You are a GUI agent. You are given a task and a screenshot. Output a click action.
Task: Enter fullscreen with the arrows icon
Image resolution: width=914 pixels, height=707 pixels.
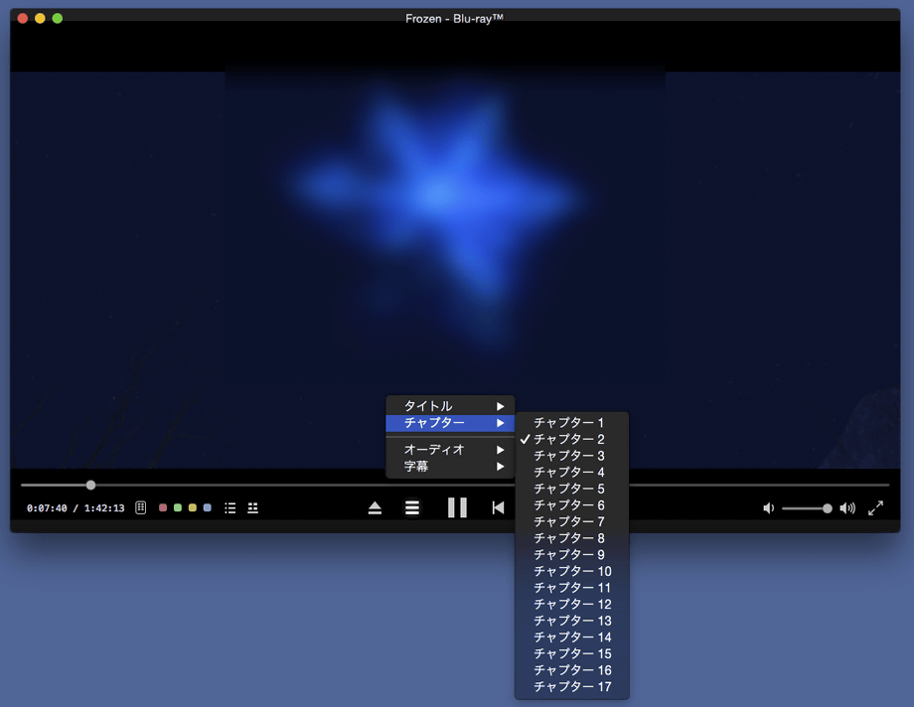(x=875, y=508)
